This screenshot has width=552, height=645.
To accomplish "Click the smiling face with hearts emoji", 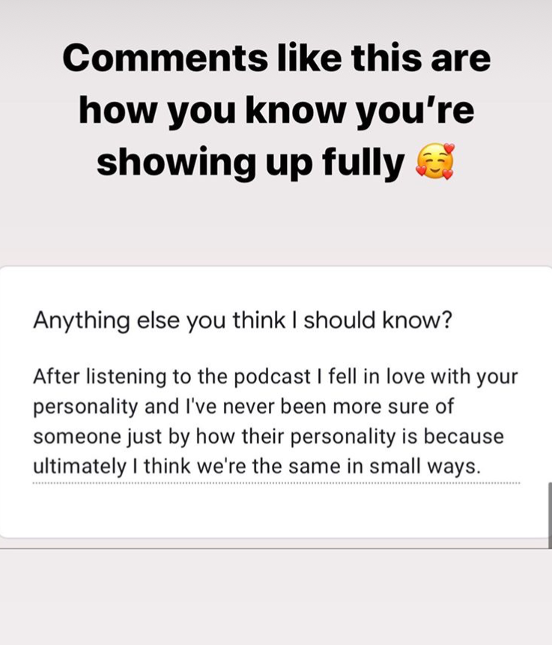I will click(x=435, y=162).
